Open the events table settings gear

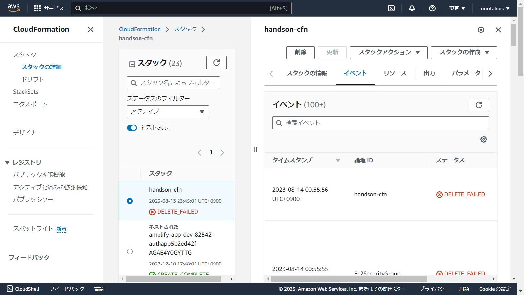tap(483, 139)
